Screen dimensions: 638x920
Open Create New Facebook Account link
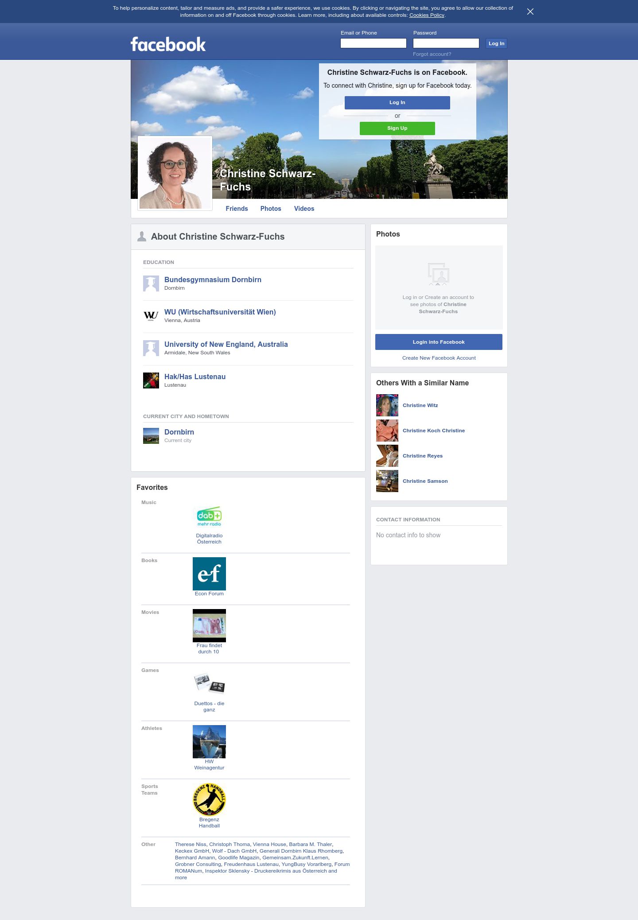tap(439, 358)
